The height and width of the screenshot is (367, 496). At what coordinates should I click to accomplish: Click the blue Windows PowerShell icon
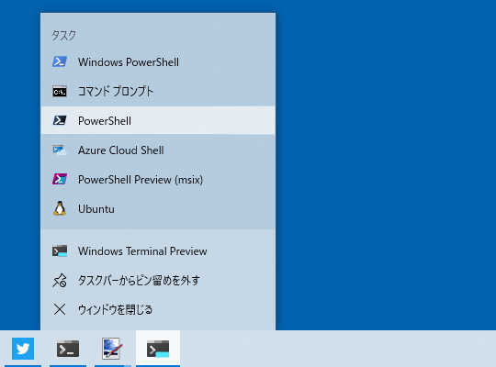click(60, 61)
